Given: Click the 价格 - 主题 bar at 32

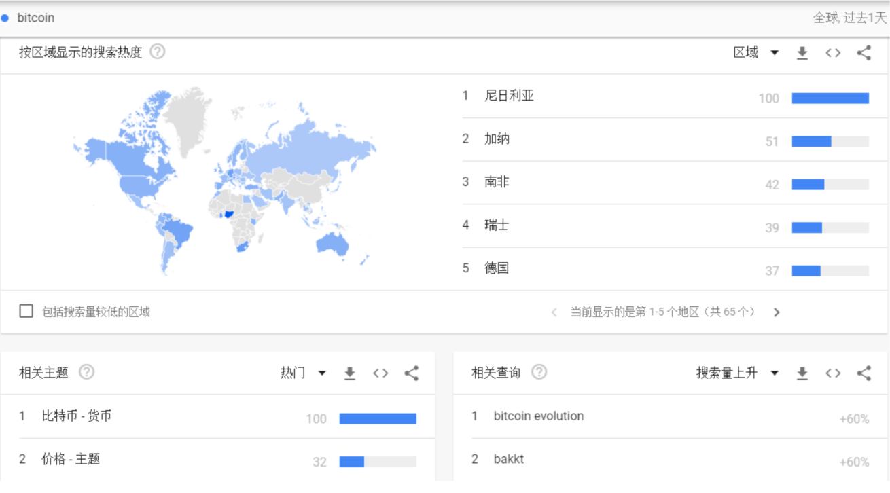Looking at the screenshot, I should click(x=378, y=462).
